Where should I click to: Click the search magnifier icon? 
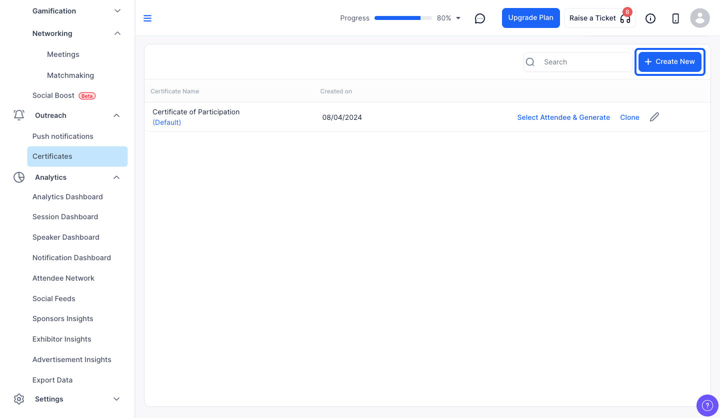530,62
